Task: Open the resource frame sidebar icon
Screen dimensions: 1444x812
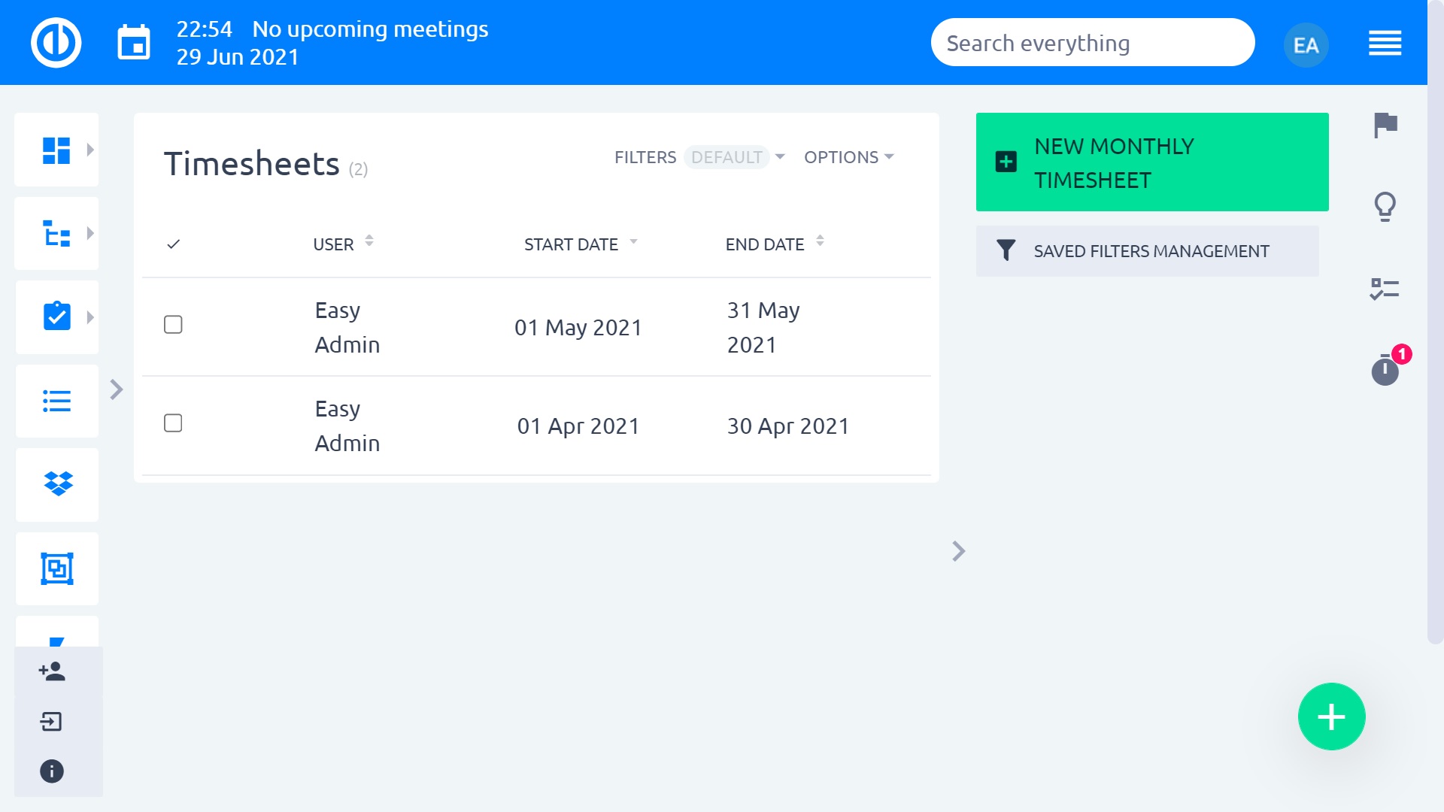Action: click(x=56, y=568)
